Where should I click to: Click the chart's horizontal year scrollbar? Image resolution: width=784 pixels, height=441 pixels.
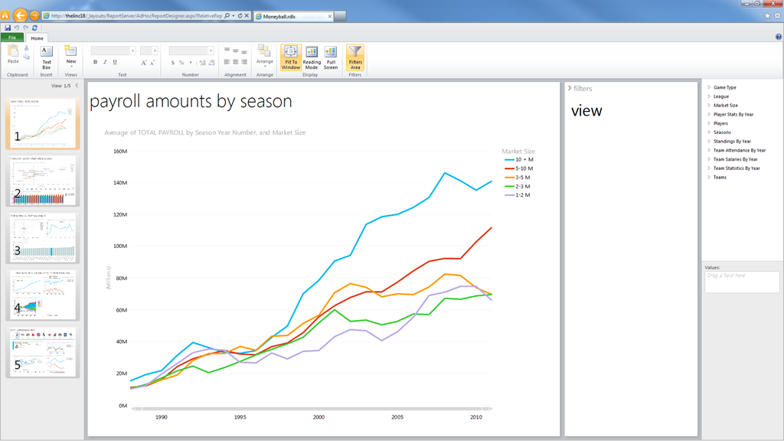[313, 409]
